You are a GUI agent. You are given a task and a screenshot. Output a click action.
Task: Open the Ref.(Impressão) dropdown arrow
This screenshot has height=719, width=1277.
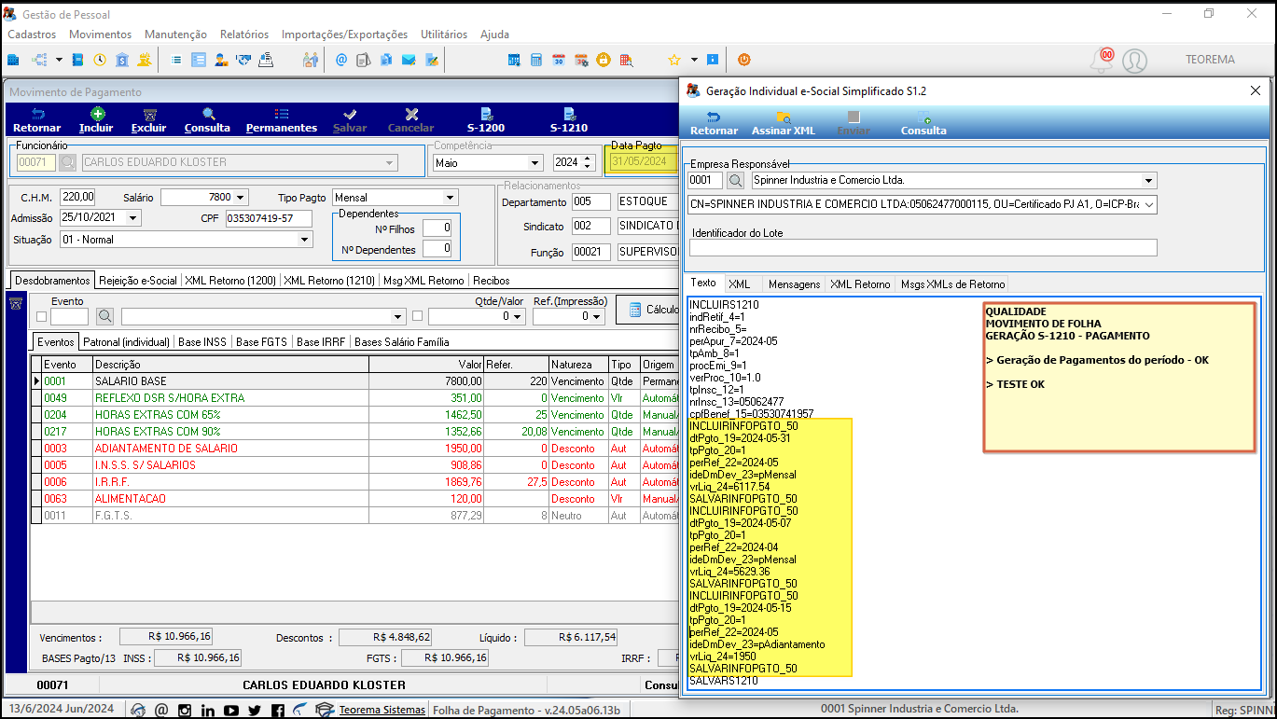(598, 316)
